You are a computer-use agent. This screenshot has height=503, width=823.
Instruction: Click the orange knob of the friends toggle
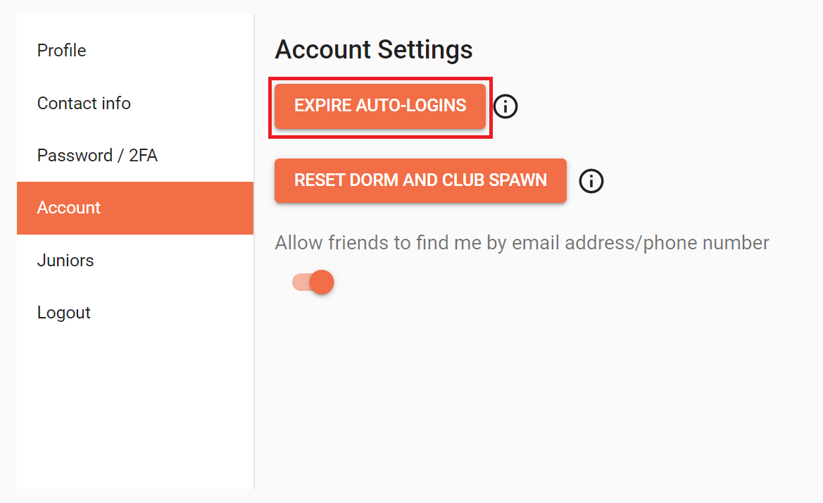click(322, 282)
